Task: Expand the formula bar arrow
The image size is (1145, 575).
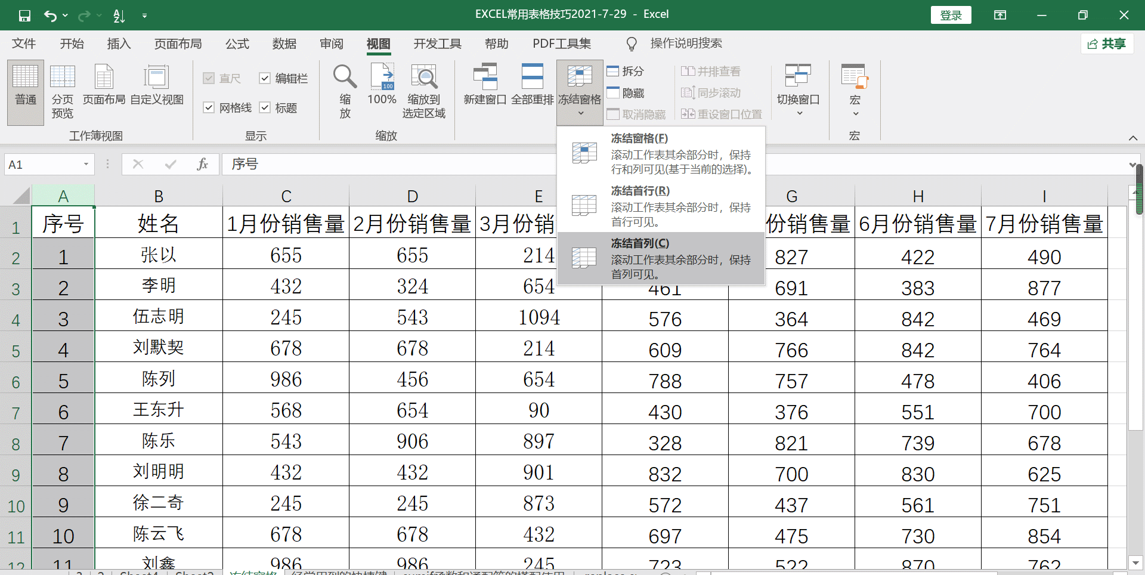Action: [x=1132, y=165]
